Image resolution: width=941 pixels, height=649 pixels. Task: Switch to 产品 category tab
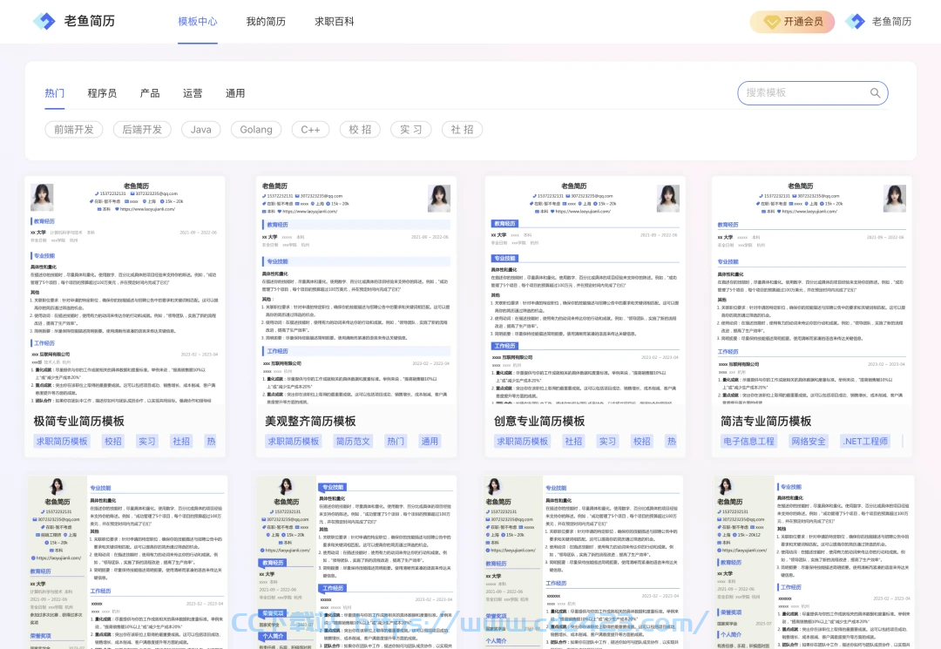tap(150, 93)
